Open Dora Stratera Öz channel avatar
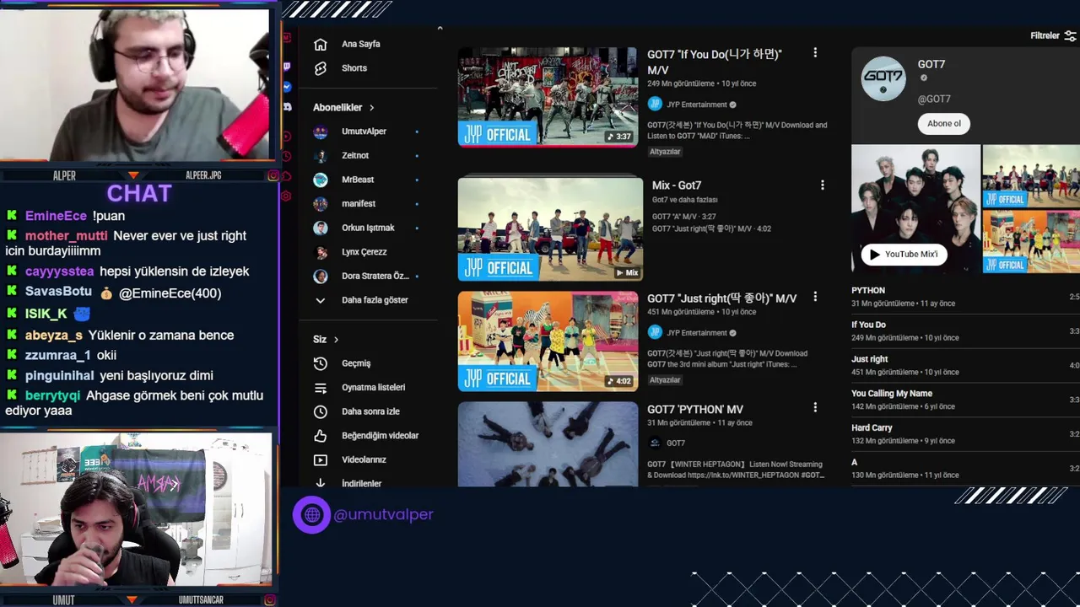1080x607 pixels. pos(321,276)
